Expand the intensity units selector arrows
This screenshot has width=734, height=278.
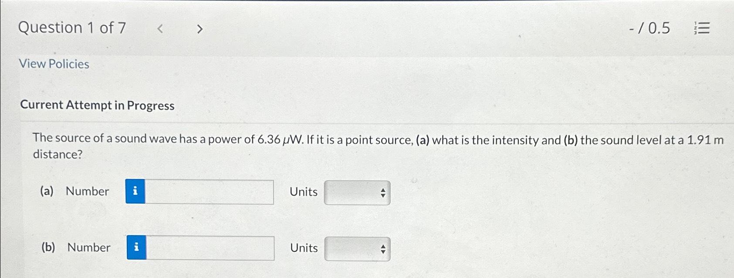[382, 192]
